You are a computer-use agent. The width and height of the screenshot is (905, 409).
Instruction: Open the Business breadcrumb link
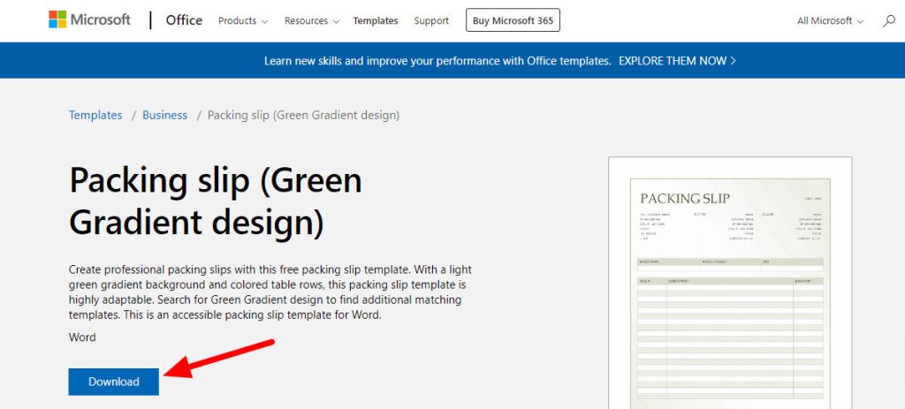[165, 115]
